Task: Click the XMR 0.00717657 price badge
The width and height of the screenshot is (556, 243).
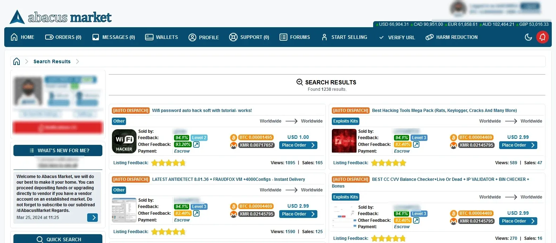Action: tap(256, 145)
